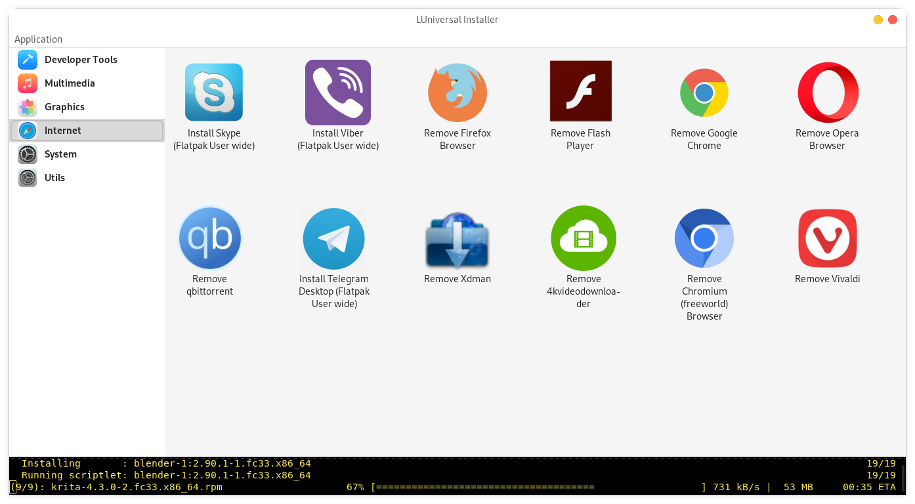Click the Firefox Browser icon

(457, 93)
